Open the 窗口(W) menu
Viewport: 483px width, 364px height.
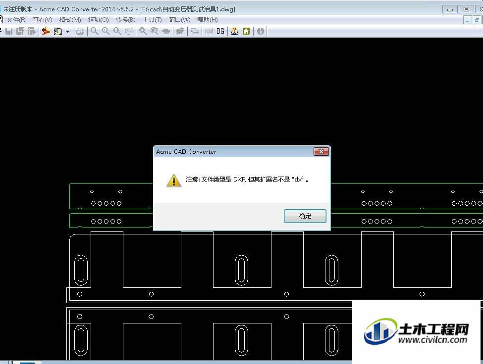[x=180, y=20]
